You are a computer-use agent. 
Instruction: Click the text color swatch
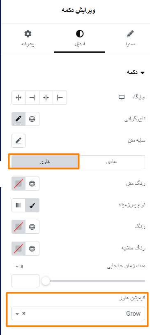(18, 184)
